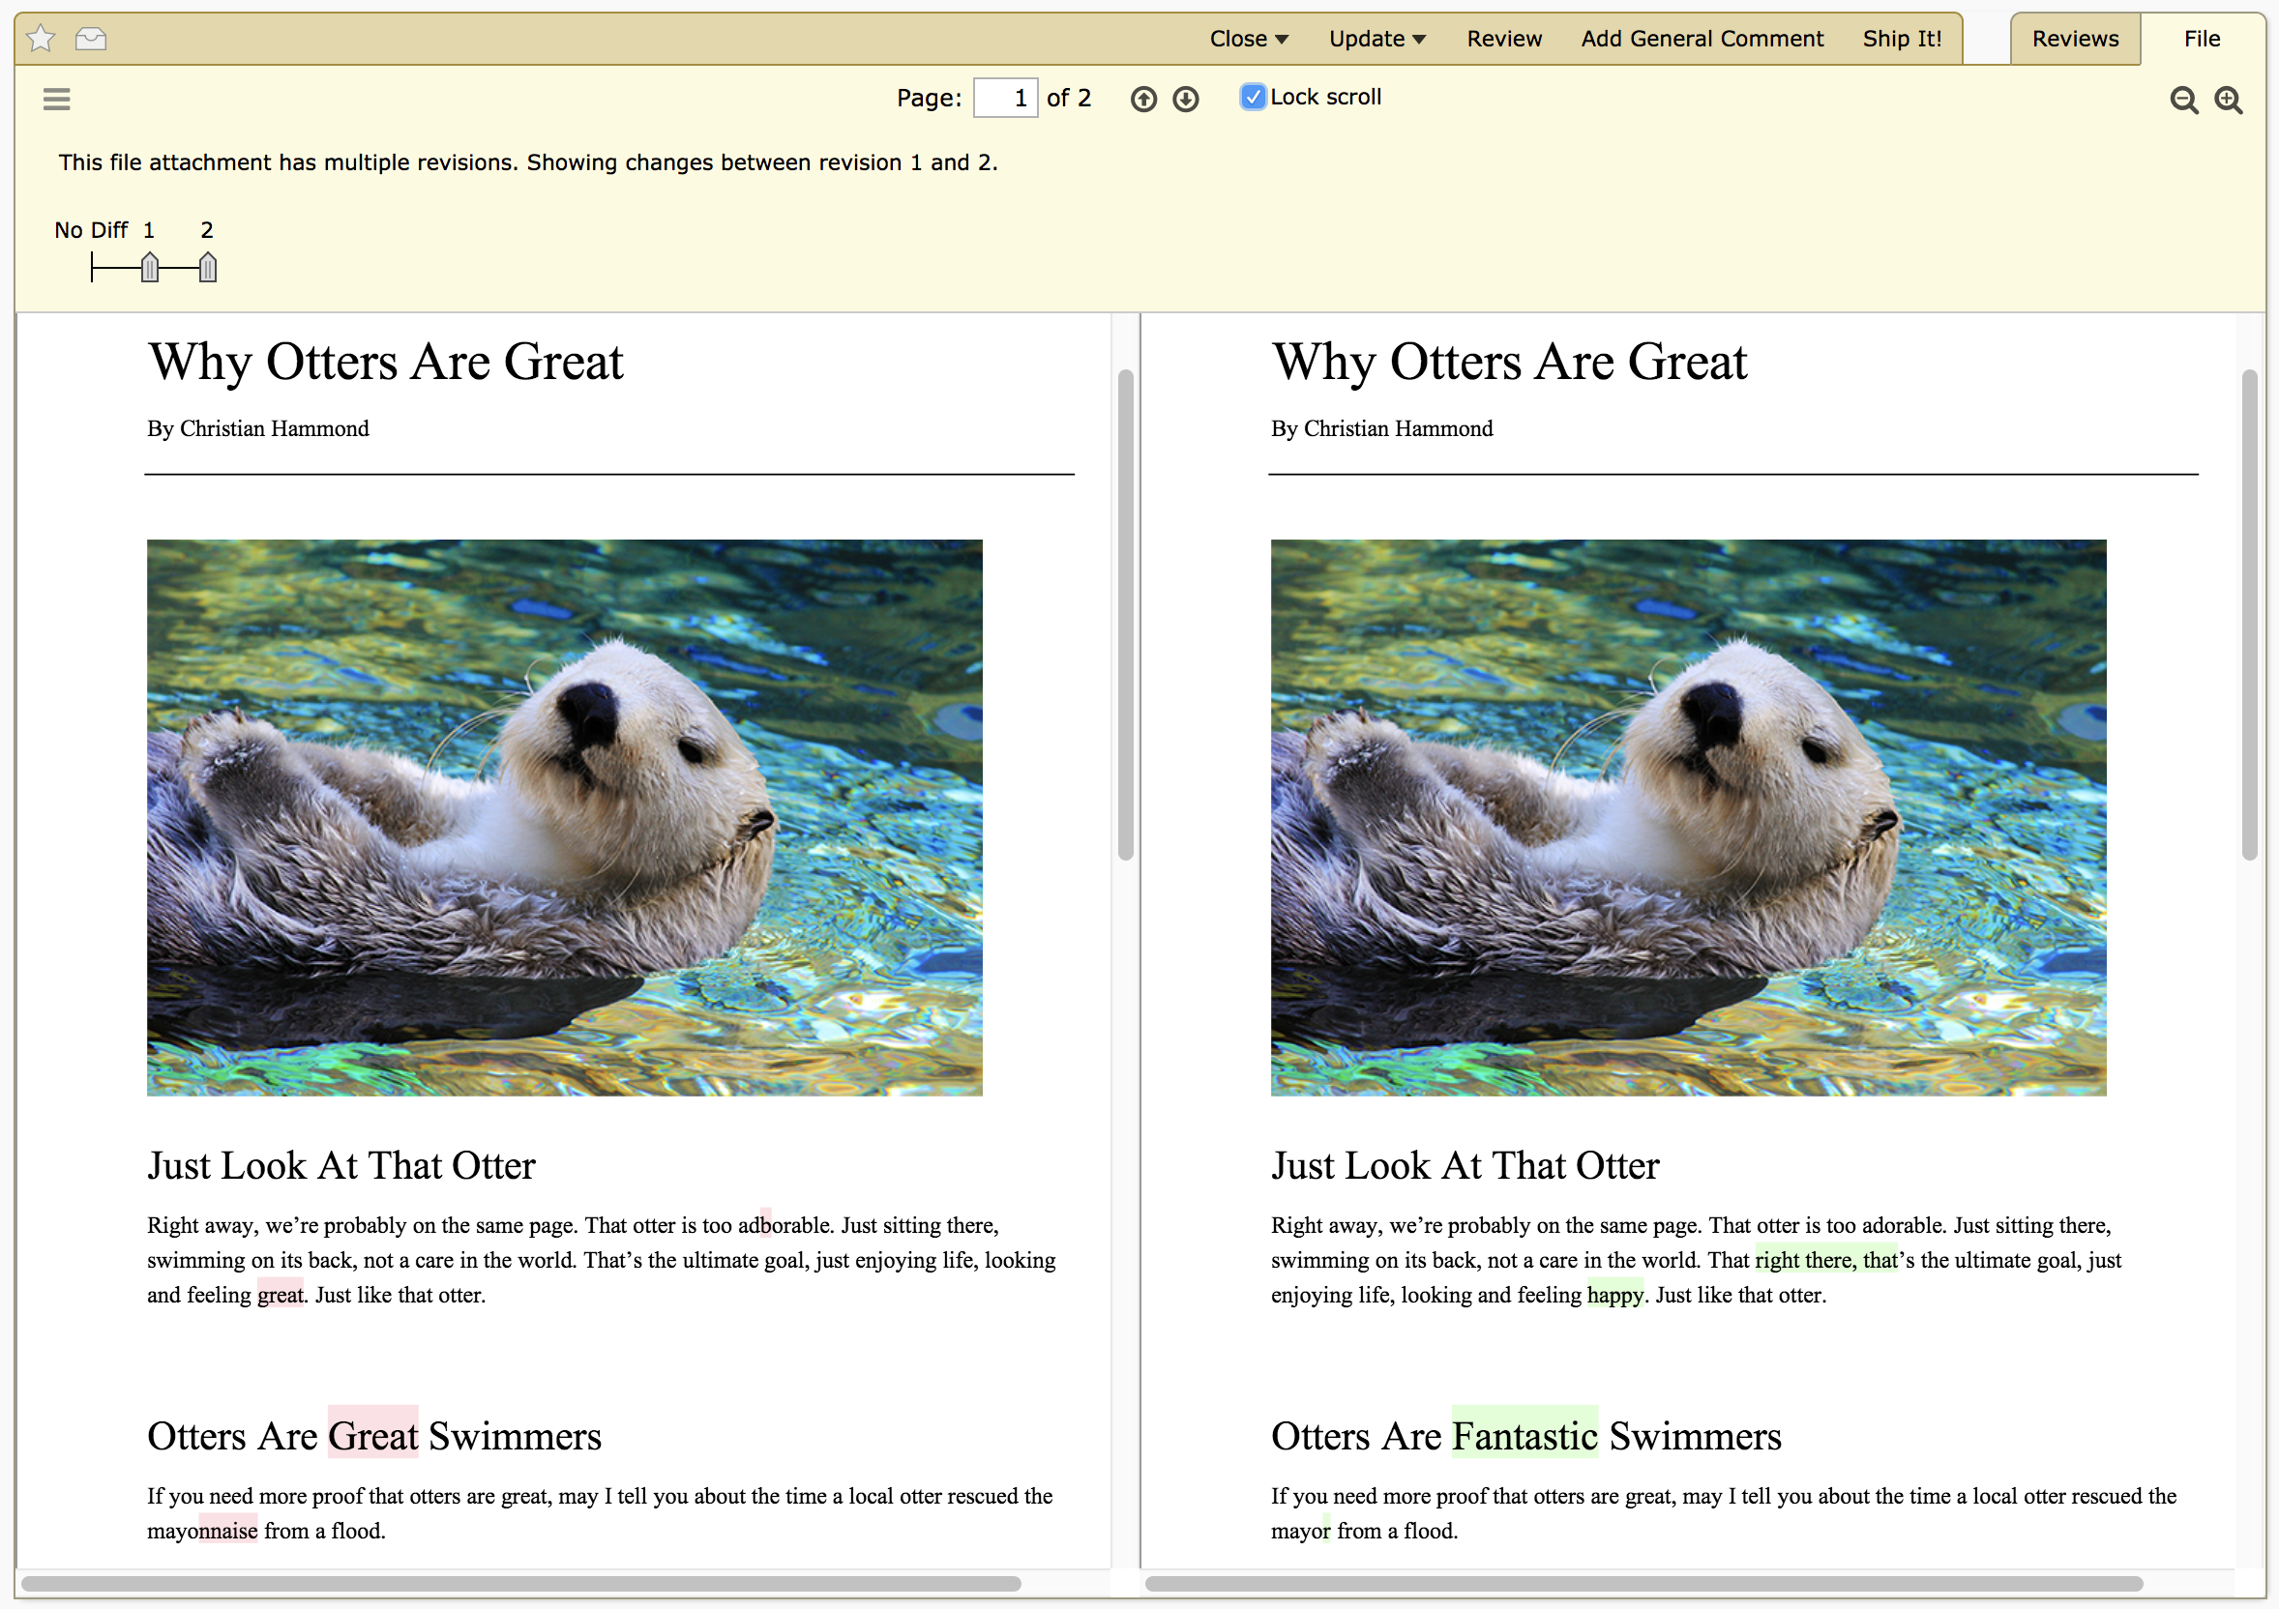Screen dimensions: 2279x1609
Task: Click the Ship It! button
Action: coord(1901,39)
